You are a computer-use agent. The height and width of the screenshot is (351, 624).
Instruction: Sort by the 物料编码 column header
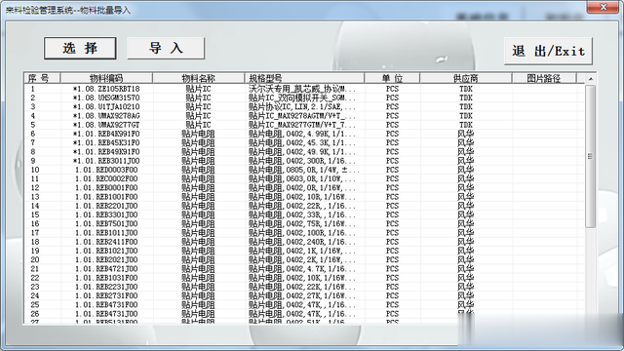[x=106, y=78]
